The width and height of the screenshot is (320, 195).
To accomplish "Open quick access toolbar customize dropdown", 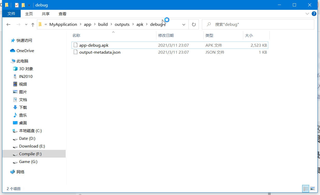I will click(29, 5).
